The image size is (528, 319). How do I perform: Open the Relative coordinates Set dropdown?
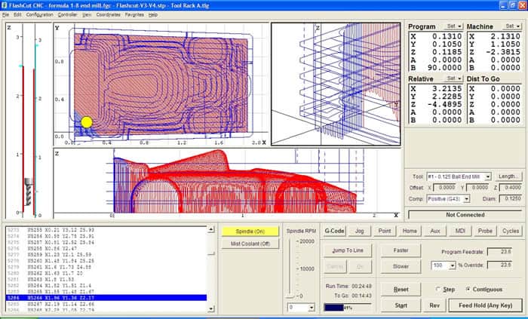coord(453,78)
